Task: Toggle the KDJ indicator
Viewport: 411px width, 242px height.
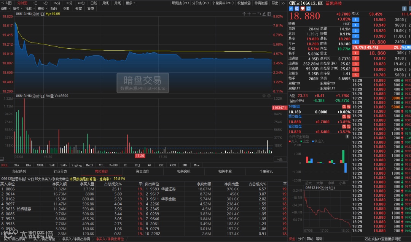Action: 137,165
